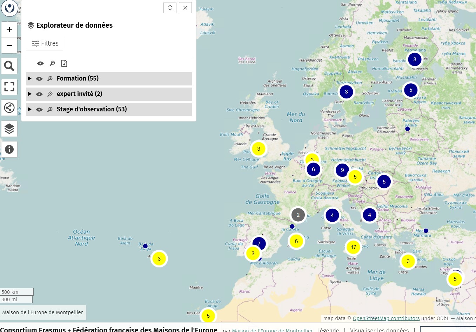Zoom to Formation layer using its magnifier
Image resolution: width=476 pixels, height=332 pixels.
(x=50, y=79)
